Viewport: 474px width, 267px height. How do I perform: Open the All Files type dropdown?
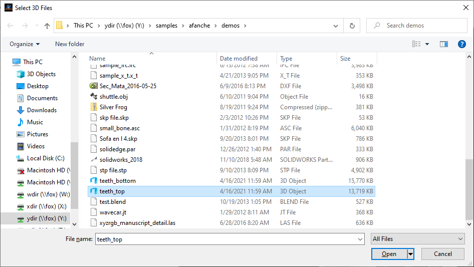click(x=418, y=239)
